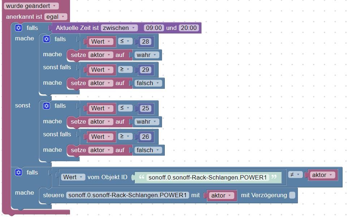The height and width of the screenshot is (217, 348).
Task: Open the aktor dropdown in setze block under Wert ≤ 25
Action: tap(100, 122)
